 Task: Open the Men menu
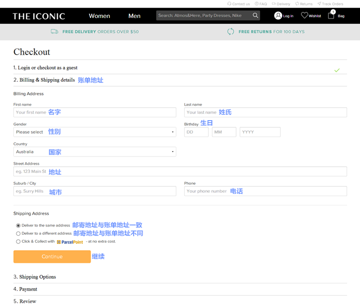pyautogui.click(x=134, y=16)
